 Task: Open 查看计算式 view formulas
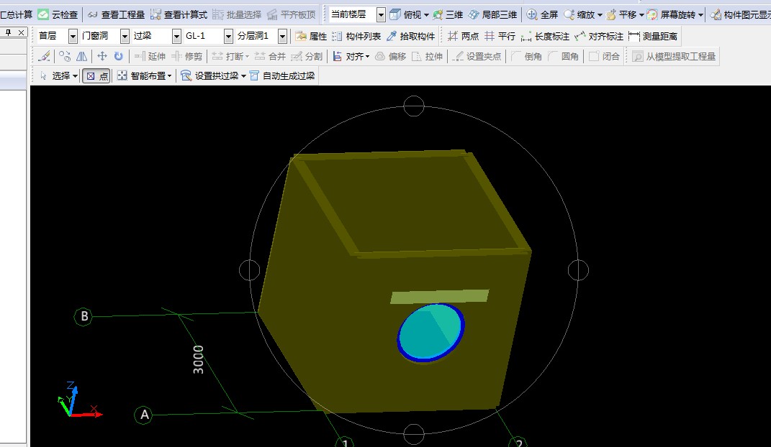pyautogui.click(x=179, y=14)
